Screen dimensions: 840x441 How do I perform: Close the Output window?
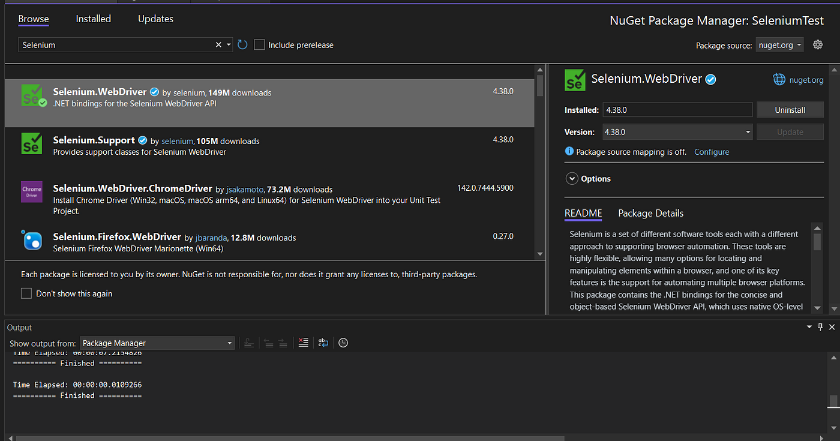click(x=832, y=327)
